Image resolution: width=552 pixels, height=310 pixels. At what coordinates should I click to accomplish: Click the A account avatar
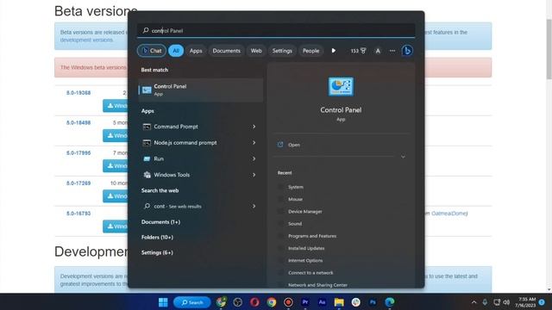coord(378,51)
